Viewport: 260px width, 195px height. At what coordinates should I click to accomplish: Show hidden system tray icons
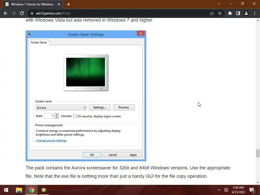(219, 190)
